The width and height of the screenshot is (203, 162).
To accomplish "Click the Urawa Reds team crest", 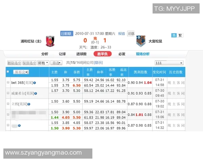I will point(50,41).
